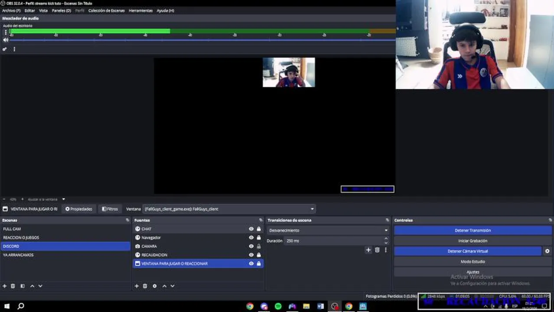Delete selected scene with trash icon
Screen dimensions: 554x312
pos(13,286)
